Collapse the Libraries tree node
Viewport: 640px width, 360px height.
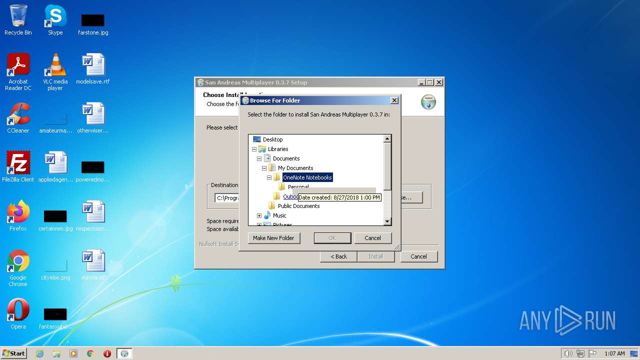pos(254,149)
